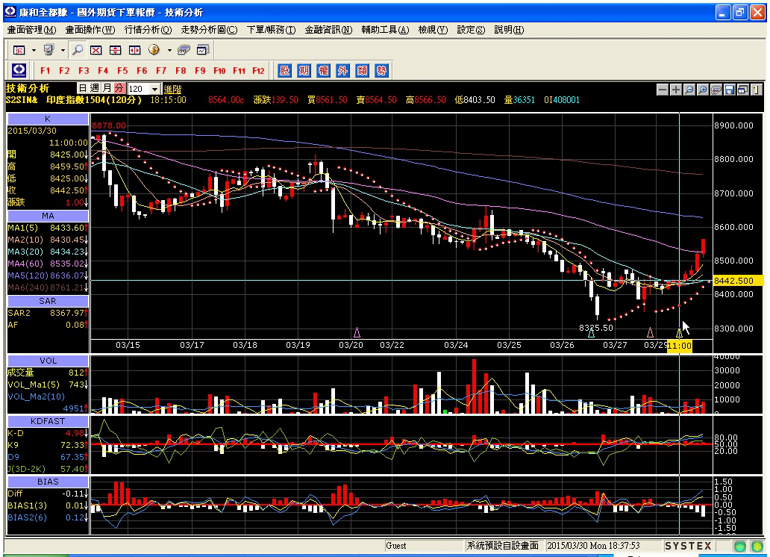Viewport: 770px width, 557px height.
Task: Click the blue 股 stock button
Action: click(x=284, y=70)
